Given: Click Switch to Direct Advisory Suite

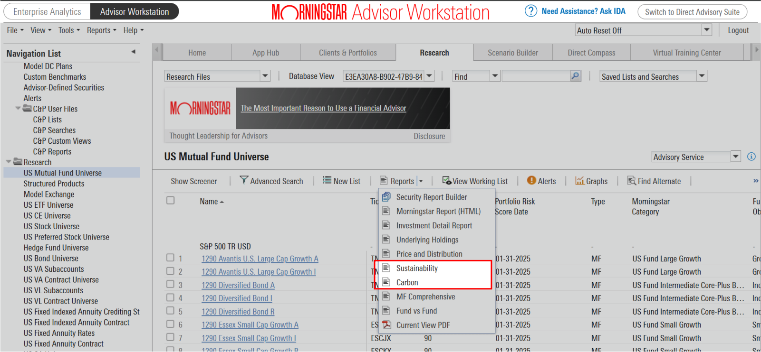Looking at the screenshot, I should coord(692,12).
